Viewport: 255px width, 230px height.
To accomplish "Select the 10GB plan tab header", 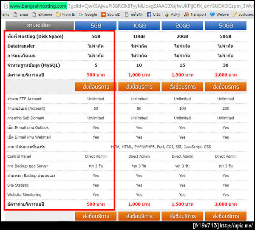I will tap(139, 26).
